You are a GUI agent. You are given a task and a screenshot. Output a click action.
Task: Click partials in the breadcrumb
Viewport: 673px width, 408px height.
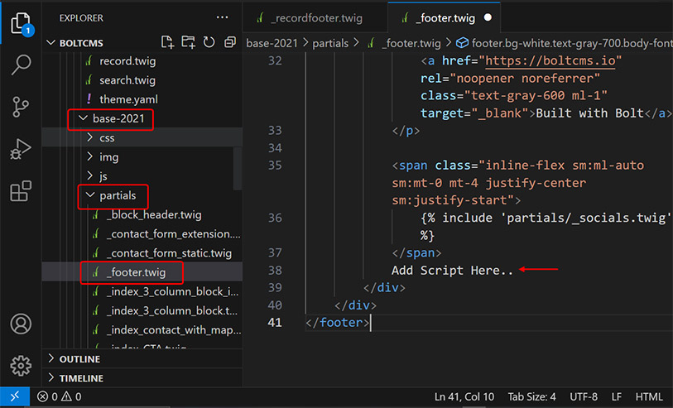coord(330,43)
